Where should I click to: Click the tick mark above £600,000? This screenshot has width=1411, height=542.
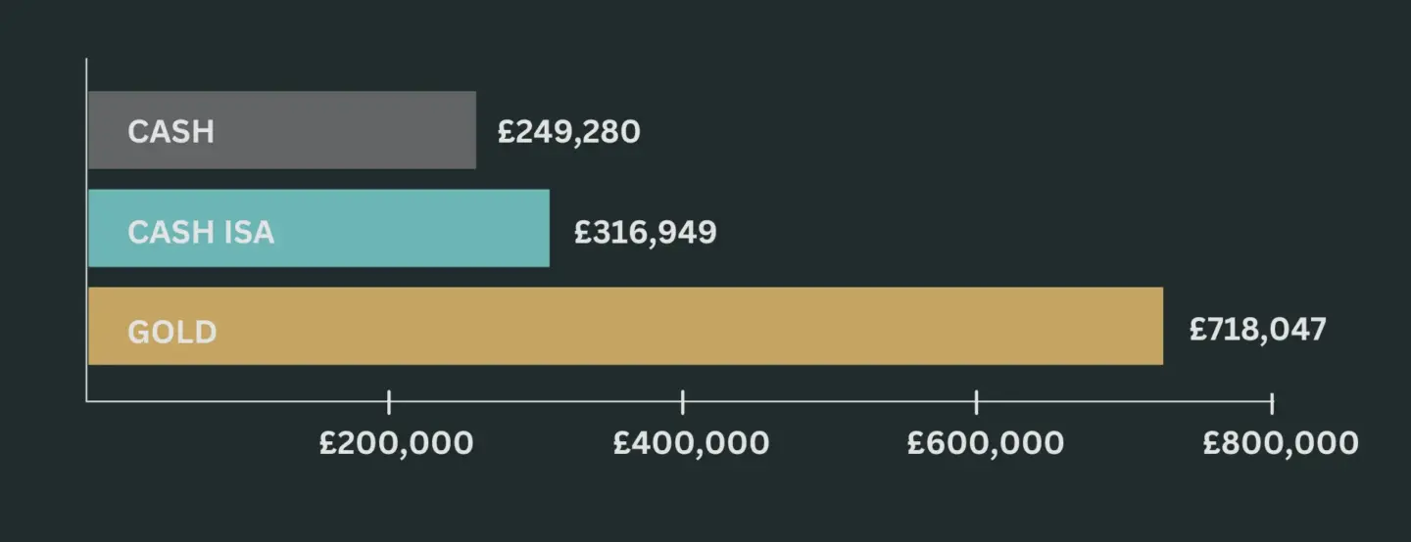pyautogui.click(x=977, y=401)
